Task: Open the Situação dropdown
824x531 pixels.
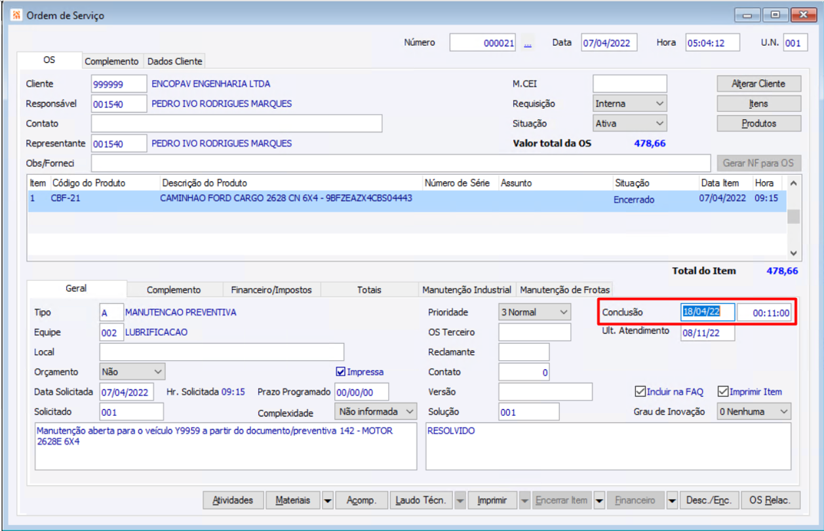Action: pyautogui.click(x=630, y=123)
